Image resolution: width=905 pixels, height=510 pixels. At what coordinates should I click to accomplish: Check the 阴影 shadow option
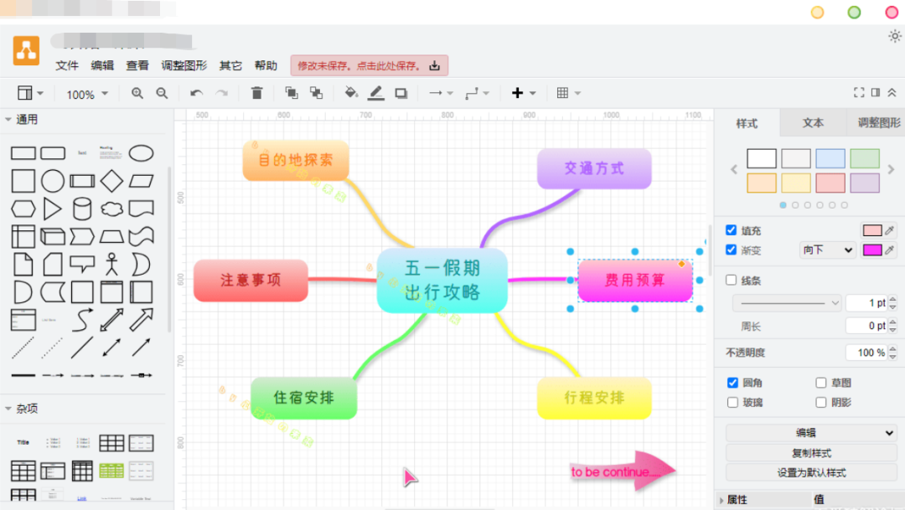point(819,402)
